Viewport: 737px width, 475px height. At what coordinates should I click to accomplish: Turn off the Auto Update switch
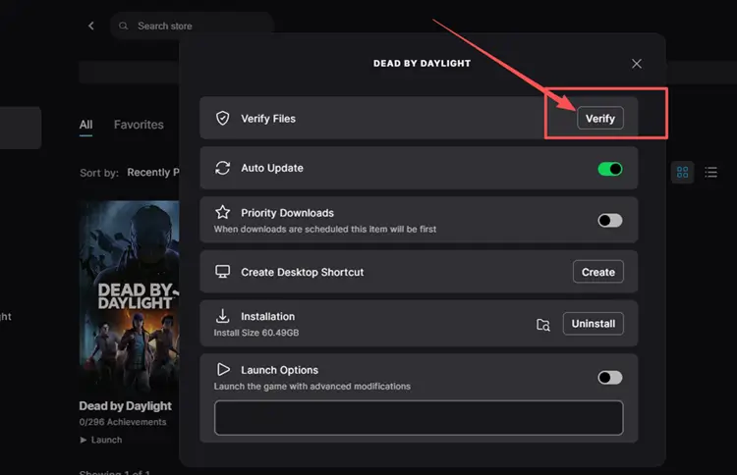tap(610, 169)
